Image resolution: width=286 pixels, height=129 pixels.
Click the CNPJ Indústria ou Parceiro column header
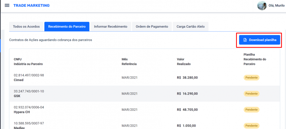tap(28, 62)
